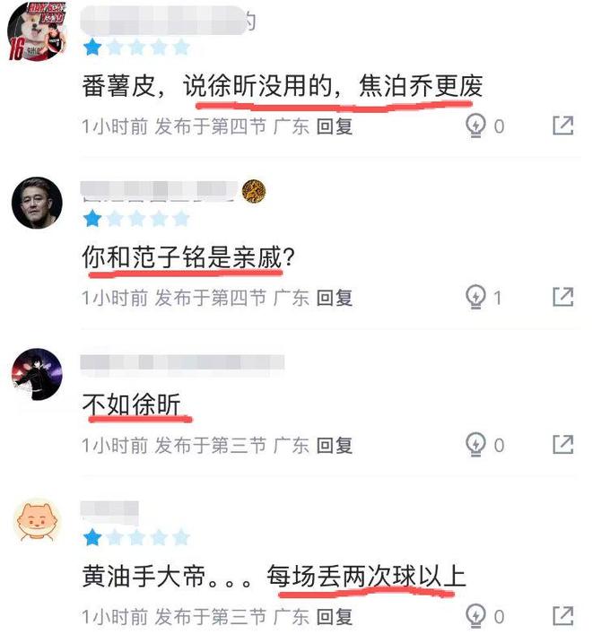Share the comment 你和范子铭是亲戚

tap(563, 297)
